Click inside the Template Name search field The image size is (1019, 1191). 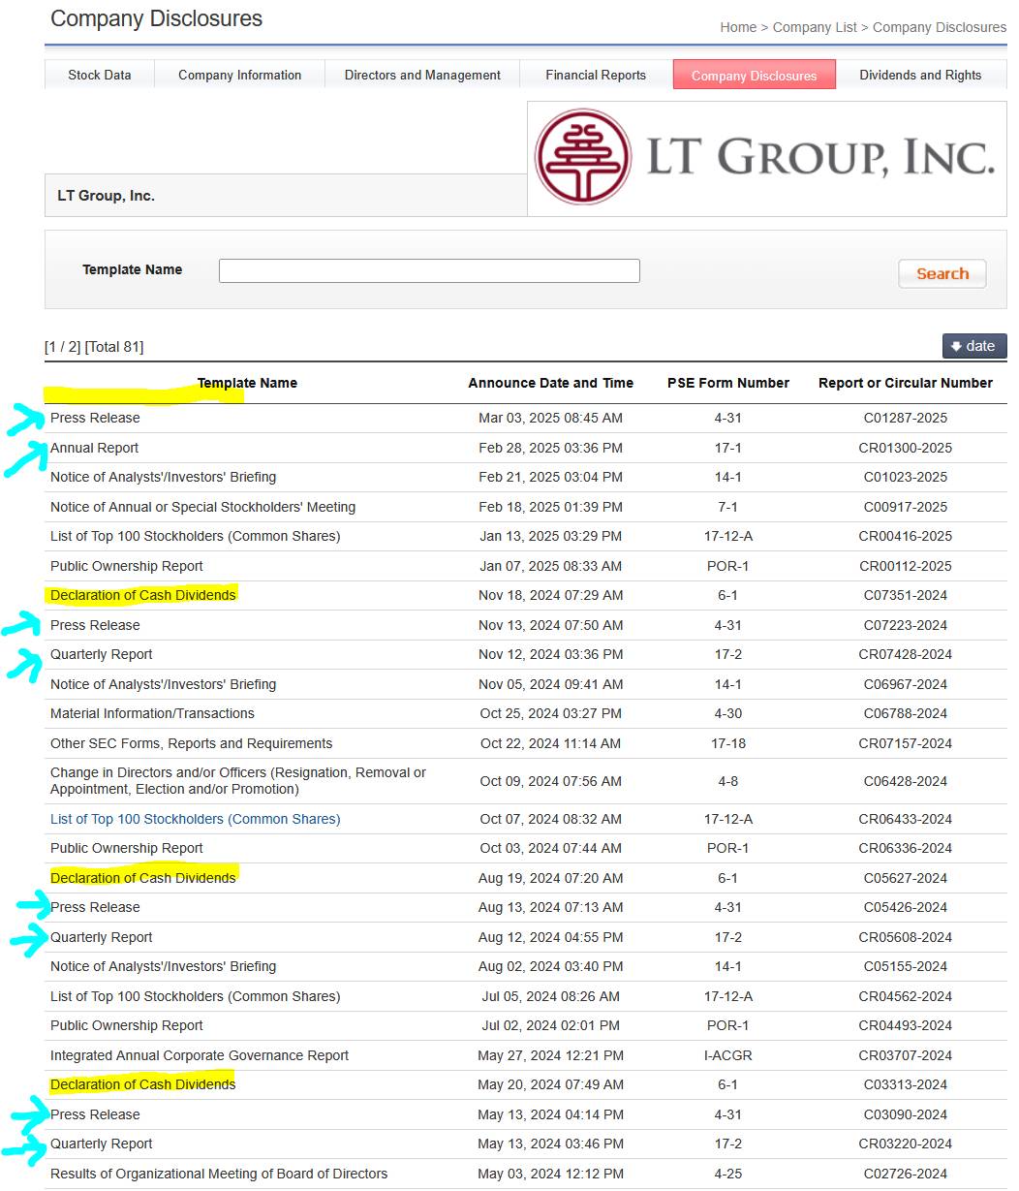[x=429, y=270]
